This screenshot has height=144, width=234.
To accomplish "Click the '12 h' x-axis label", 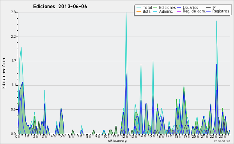I will 124,136.
